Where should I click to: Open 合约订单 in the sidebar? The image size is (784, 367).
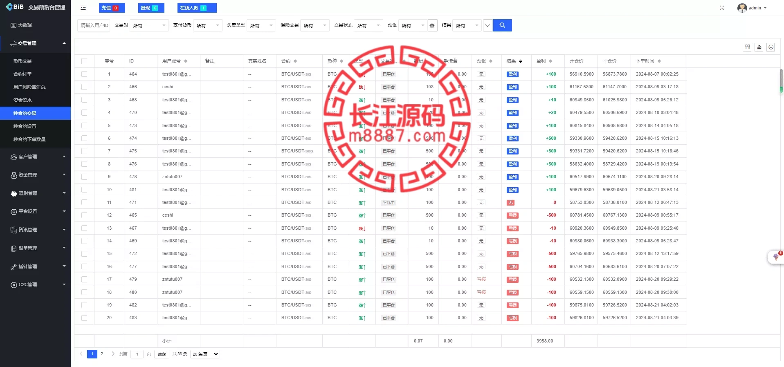35,74
